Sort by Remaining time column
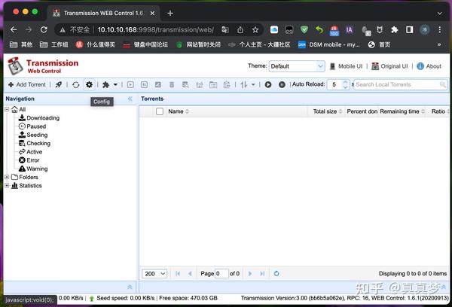Viewport: 452px width, 307px height. point(402,111)
